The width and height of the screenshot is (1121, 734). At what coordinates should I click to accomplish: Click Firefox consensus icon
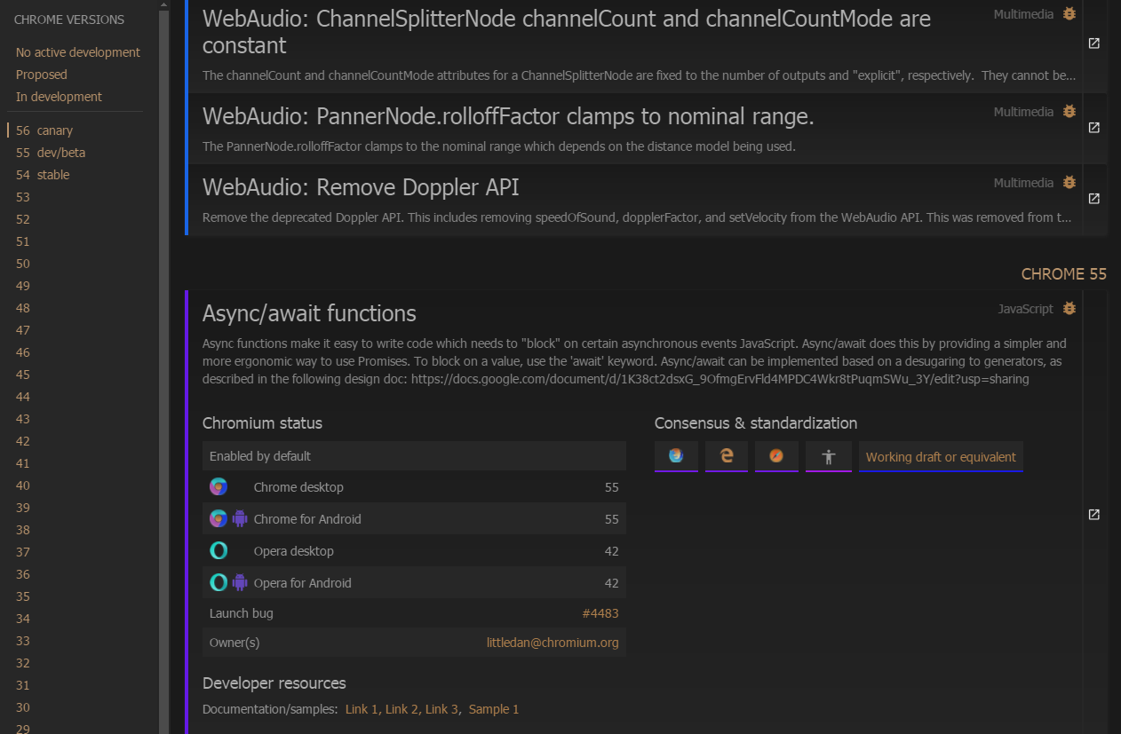(x=676, y=456)
